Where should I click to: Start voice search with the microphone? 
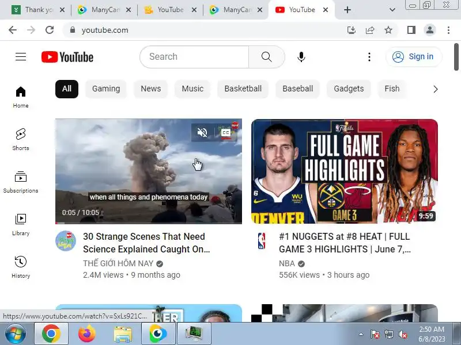[301, 56]
